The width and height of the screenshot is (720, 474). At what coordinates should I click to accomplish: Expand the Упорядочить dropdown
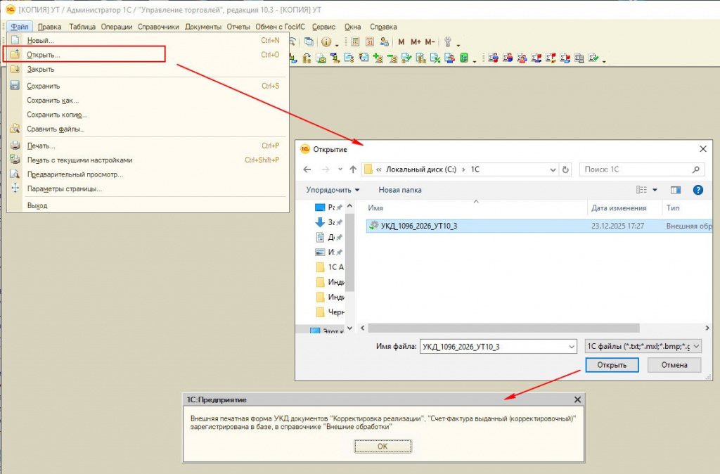click(333, 190)
